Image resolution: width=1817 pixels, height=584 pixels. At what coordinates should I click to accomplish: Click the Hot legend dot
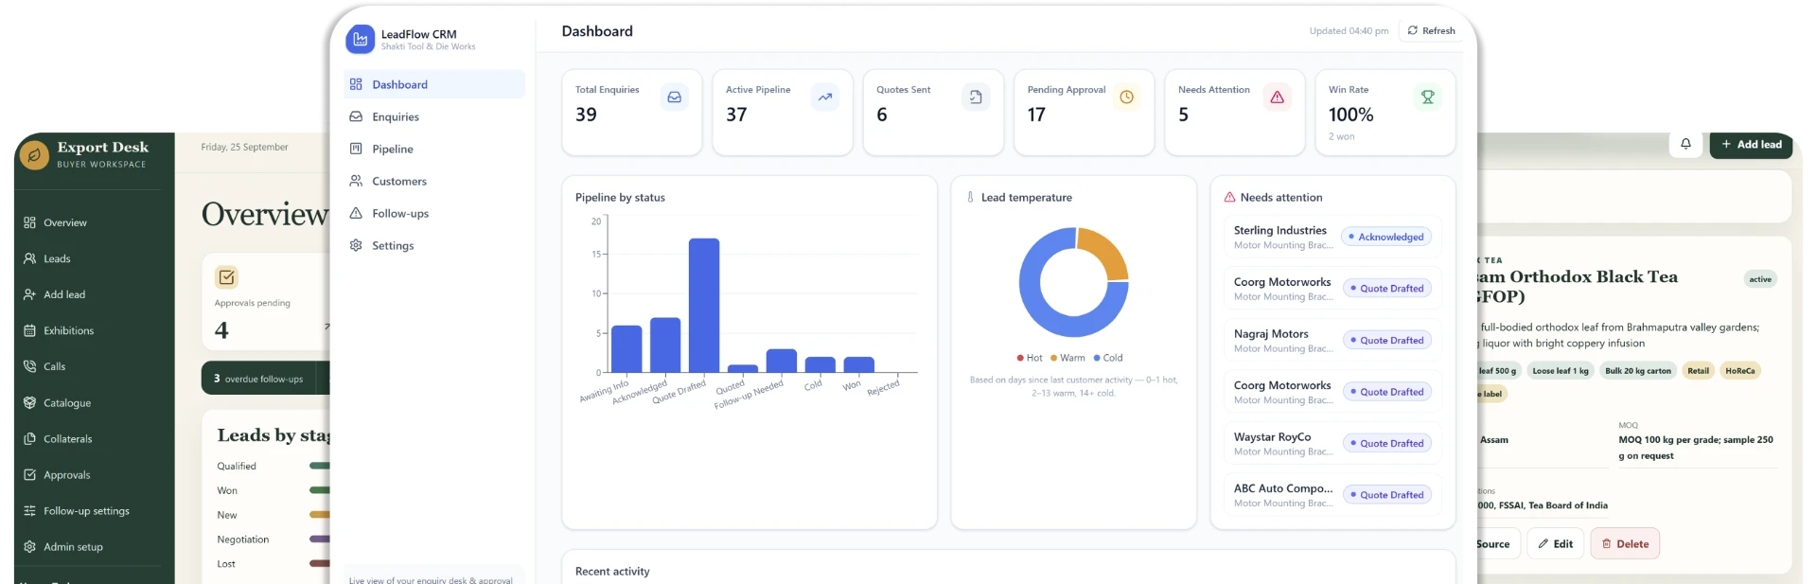1020,358
